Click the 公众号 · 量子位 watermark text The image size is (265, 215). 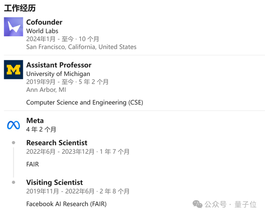click(233, 204)
